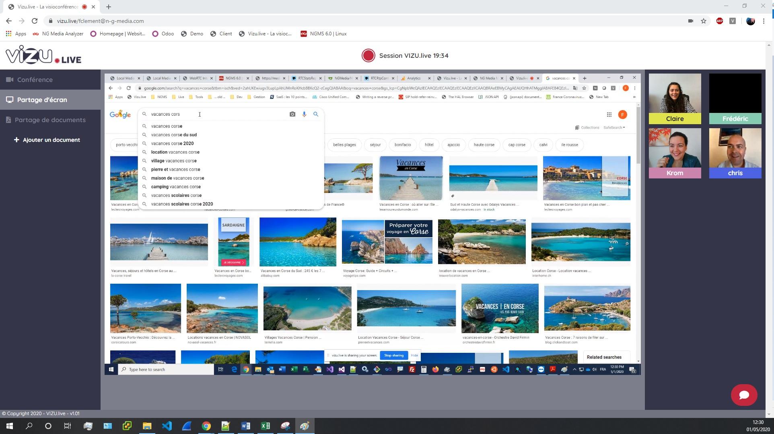Launch Visual Studio Code from taskbar
774x434 pixels.
click(167, 426)
